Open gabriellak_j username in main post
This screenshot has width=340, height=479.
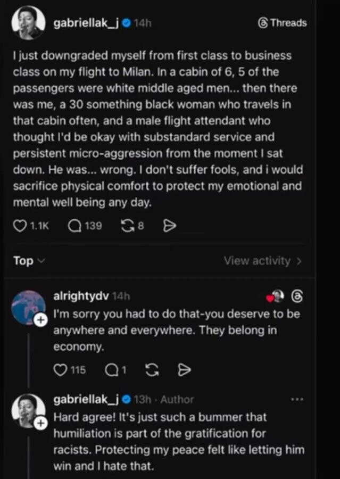point(85,23)
